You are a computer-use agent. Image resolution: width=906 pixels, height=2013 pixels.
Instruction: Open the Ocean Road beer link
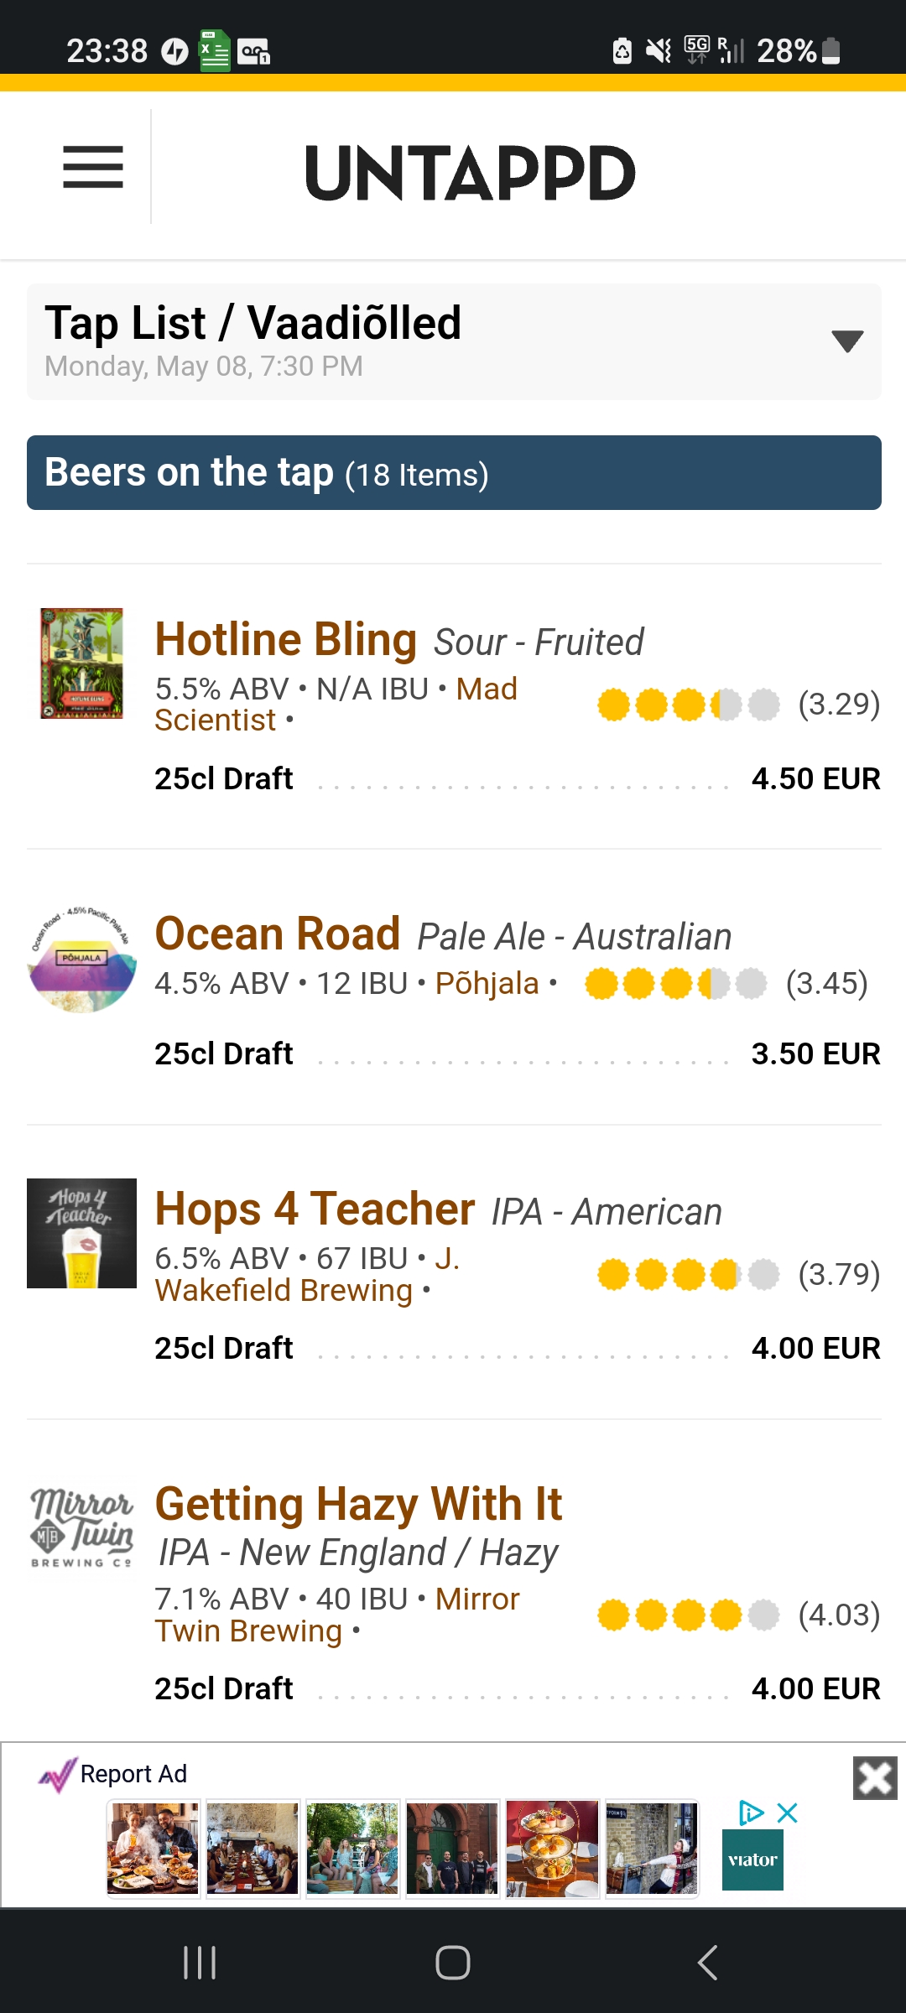click(278, 934)
